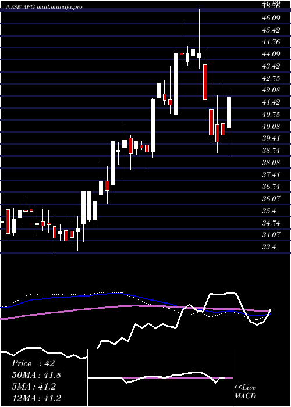
Task: Click the '12MA : 41.2' readout
Action: [x=36, y=398]
